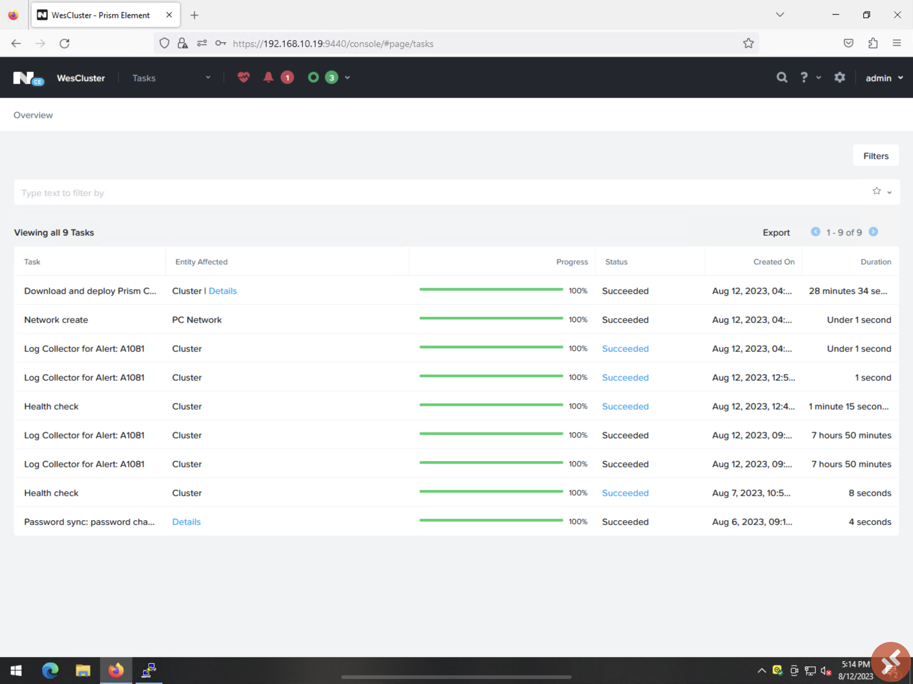This screenshot has height=684, width=913.
Task: Open the search magnifier in Prism header
Action: (x=781, y=77)
